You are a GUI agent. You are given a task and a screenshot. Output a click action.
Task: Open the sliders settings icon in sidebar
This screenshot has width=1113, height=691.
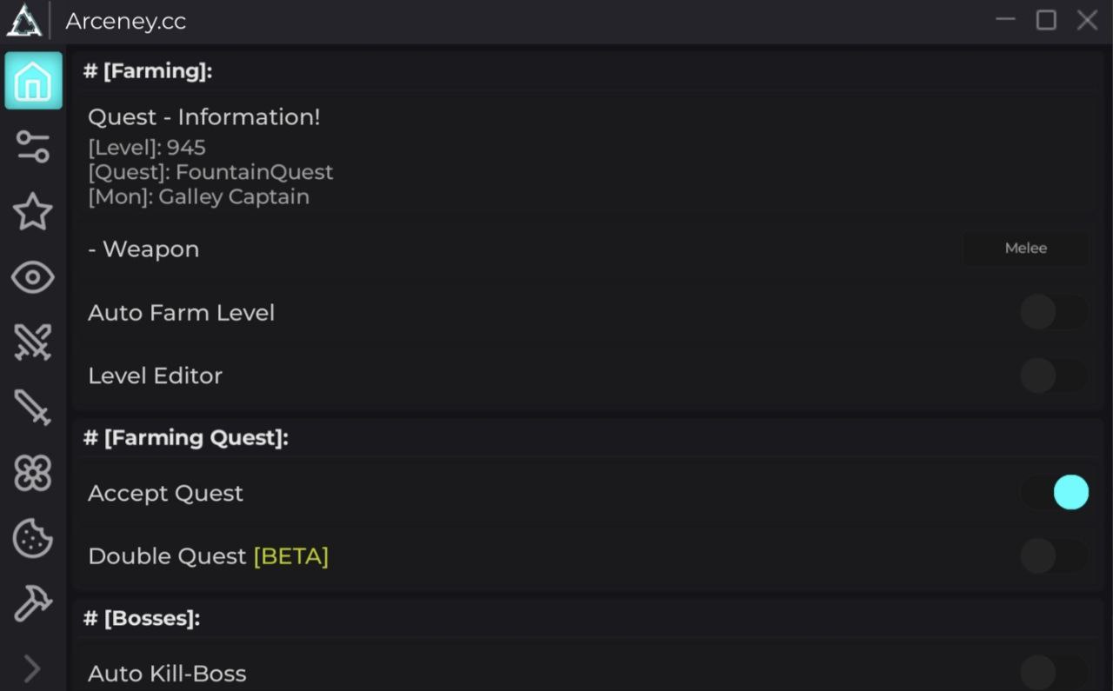click(33, 146)
